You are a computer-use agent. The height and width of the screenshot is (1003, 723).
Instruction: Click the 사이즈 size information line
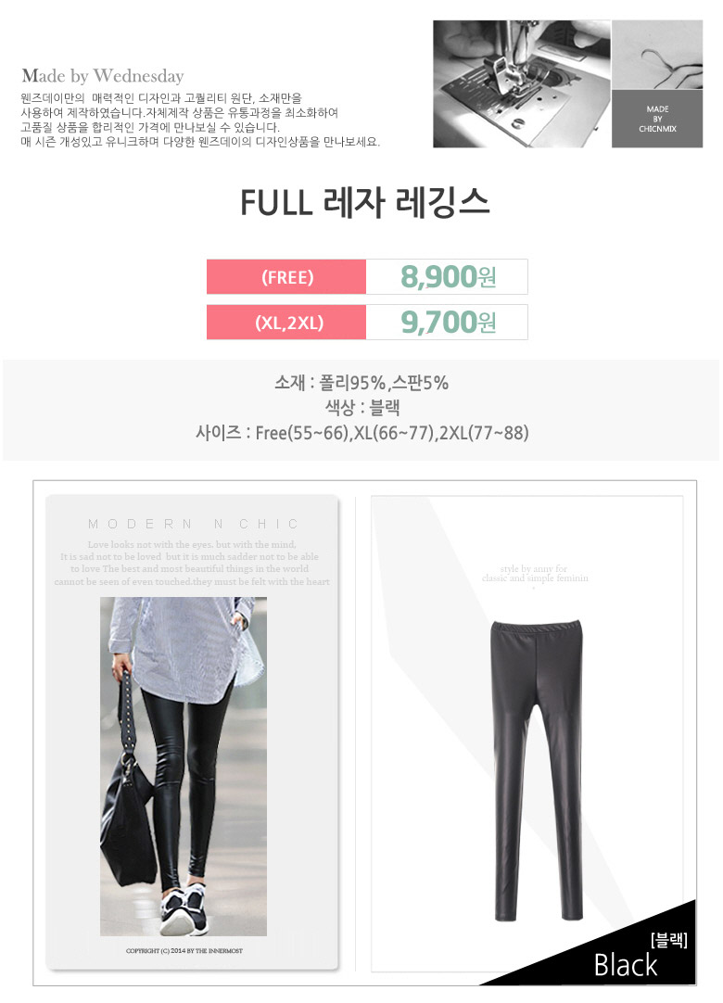pos(362,433)
